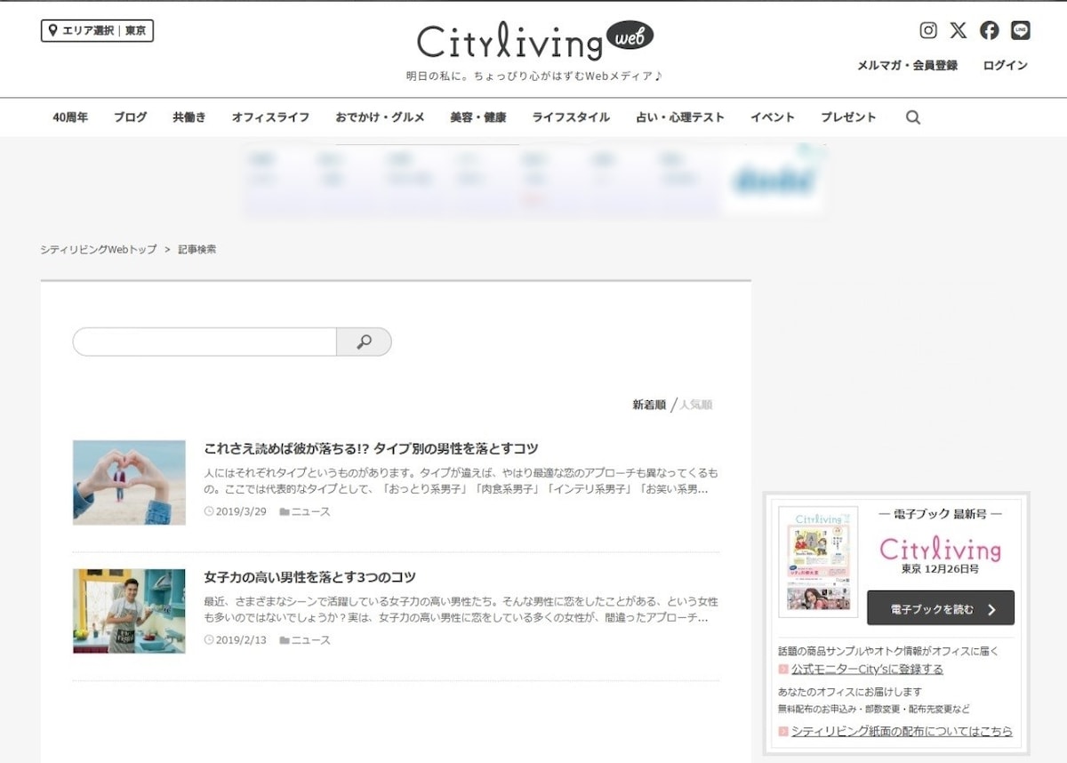Open the エリア選択 東京 area selector

[x=97, y=30]
